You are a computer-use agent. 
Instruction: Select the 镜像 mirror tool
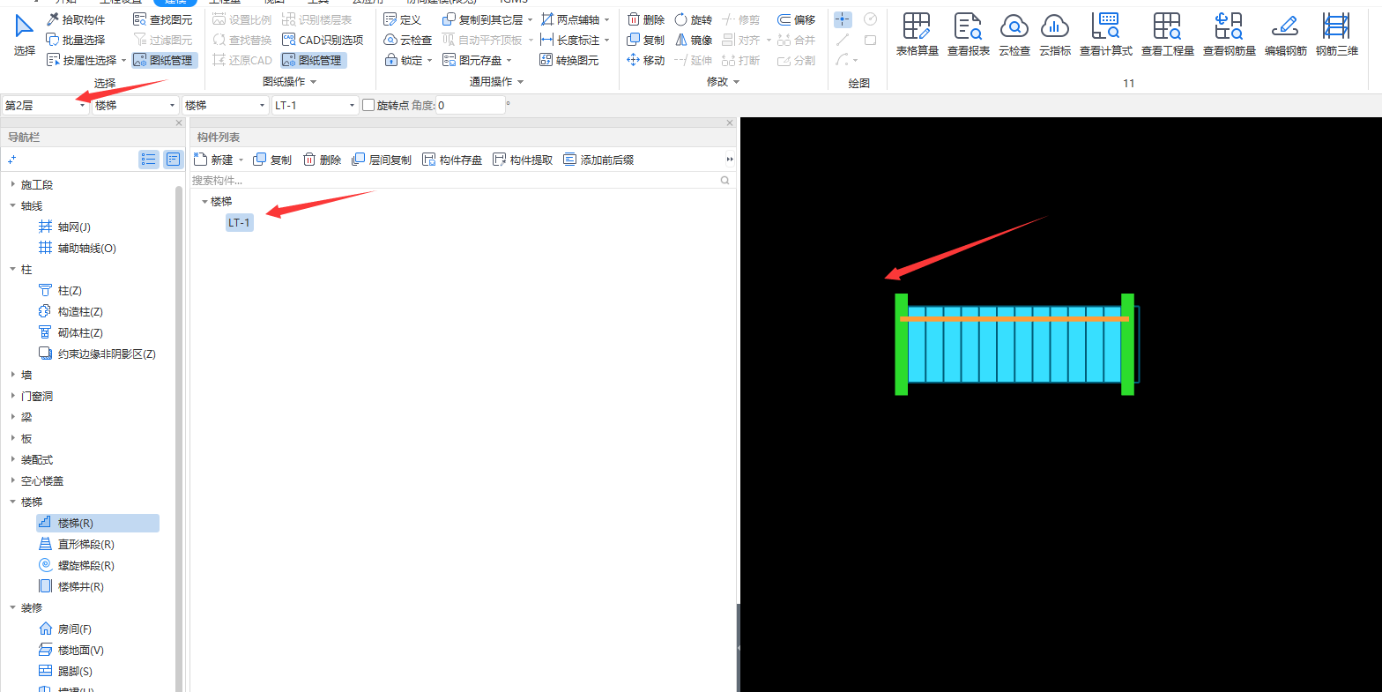tap(693, 40)
